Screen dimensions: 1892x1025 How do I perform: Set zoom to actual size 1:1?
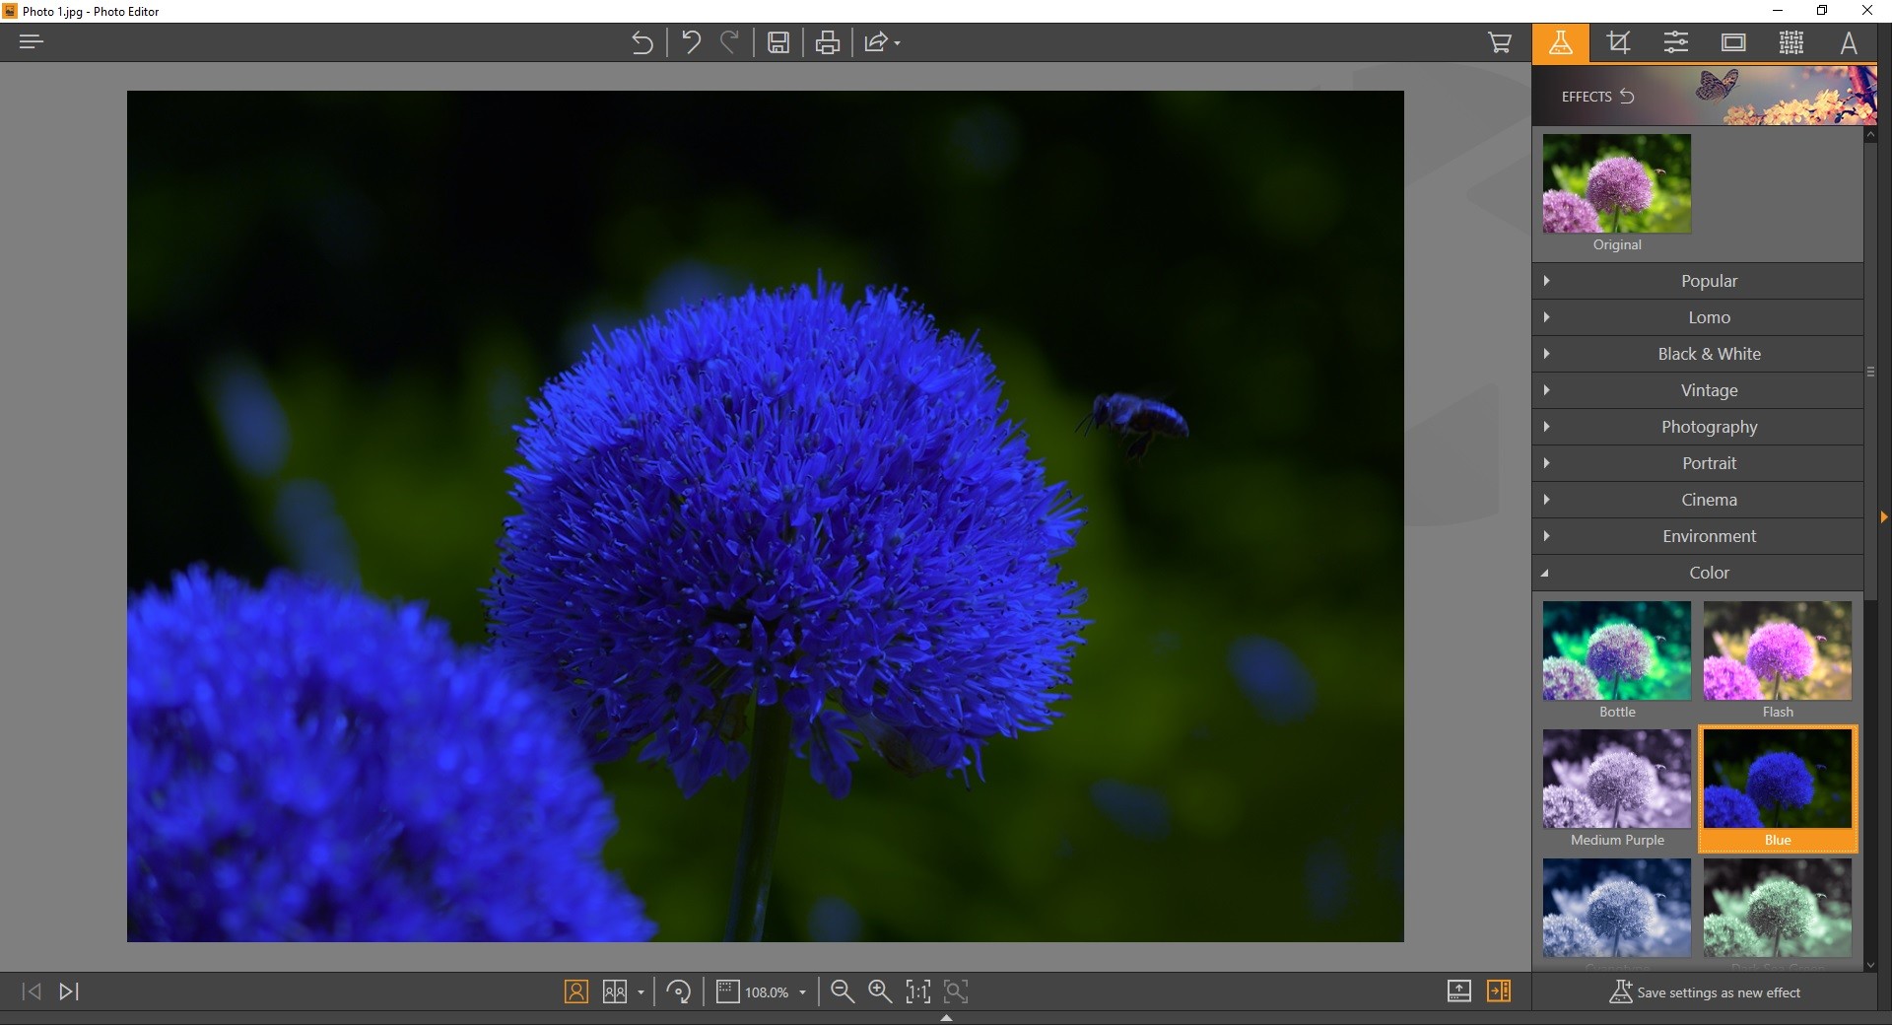(918, 991)
